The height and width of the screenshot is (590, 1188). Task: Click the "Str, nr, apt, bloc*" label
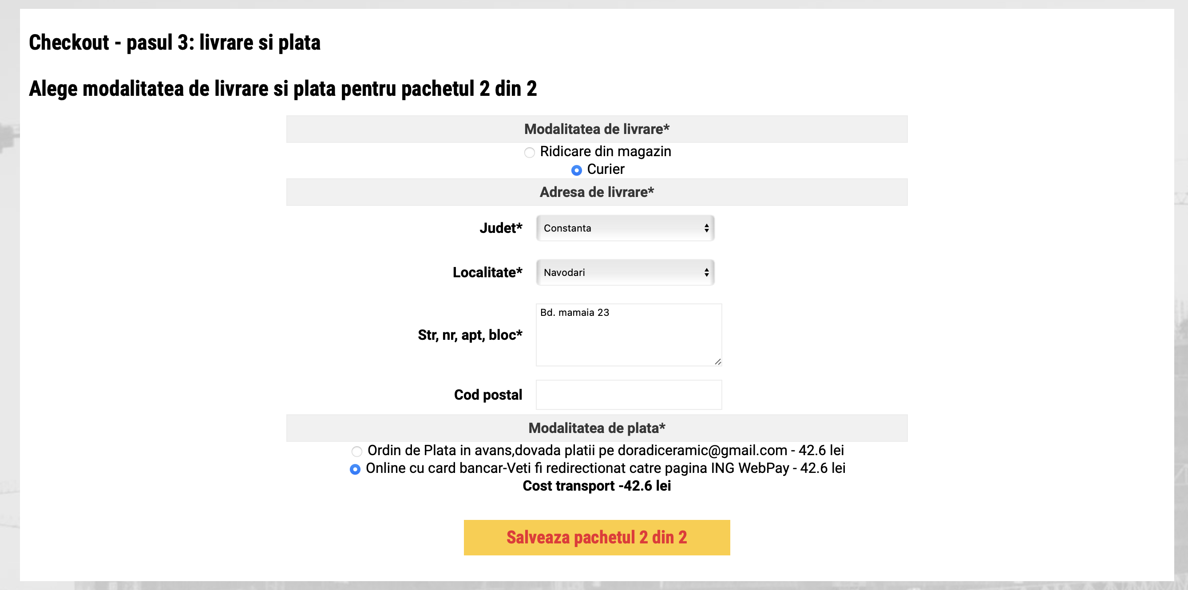(470, 335)
